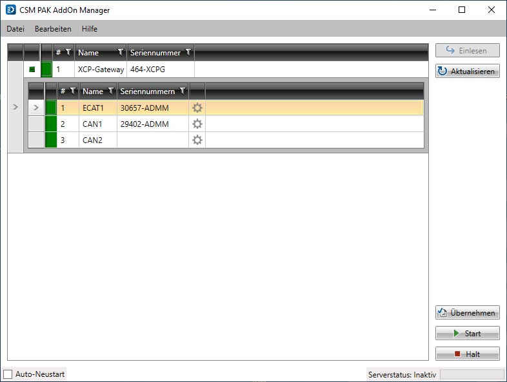Click filter icon on outer # column
The image size is (507, 382).
point(68,52)
